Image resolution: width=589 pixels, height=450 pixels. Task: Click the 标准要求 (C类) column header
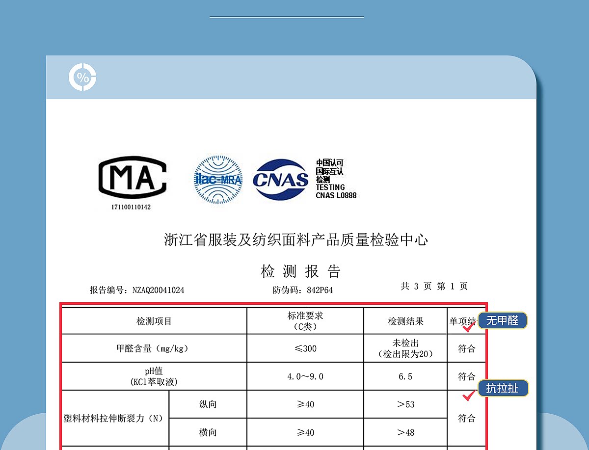tap(305, 321)
